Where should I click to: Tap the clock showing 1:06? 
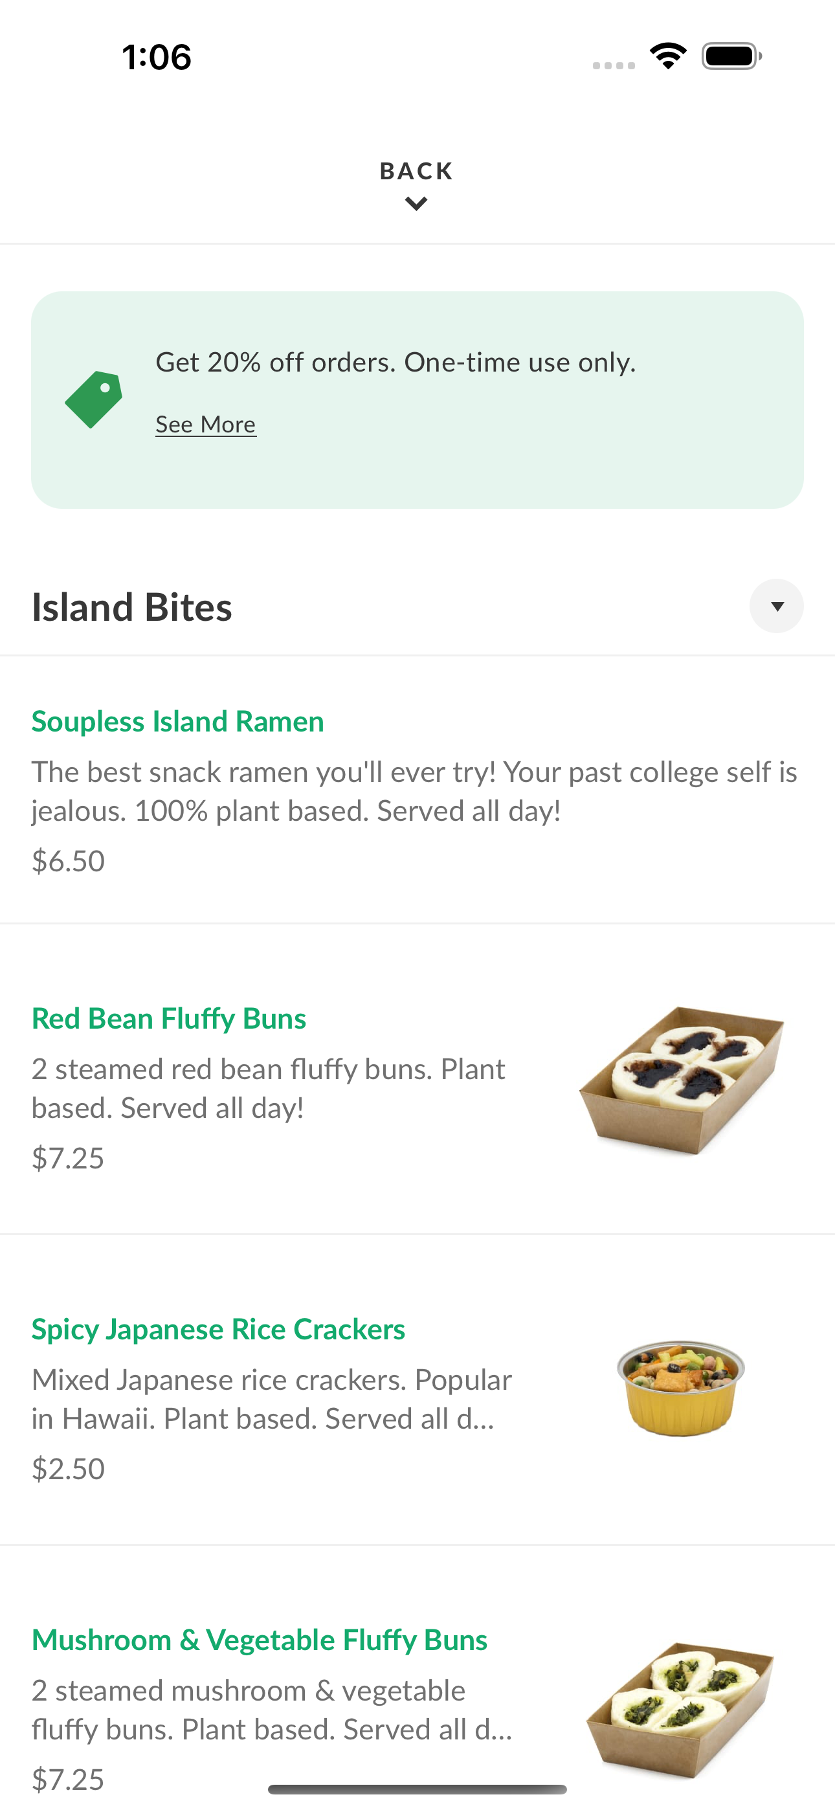156,57
